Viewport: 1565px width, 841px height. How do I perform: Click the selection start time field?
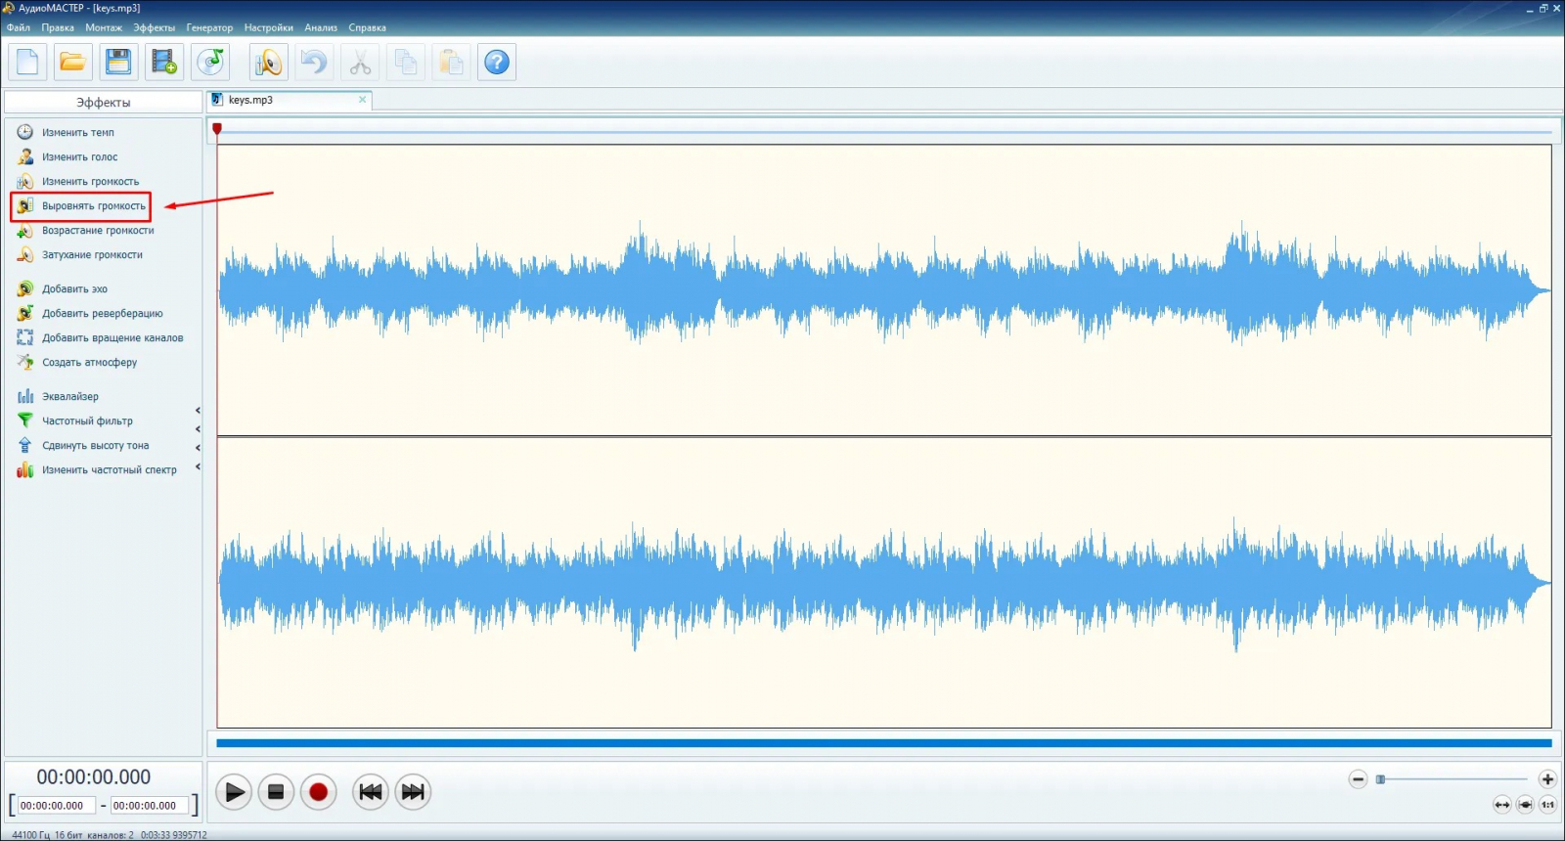pyautogui.click(x=57, y=806)
